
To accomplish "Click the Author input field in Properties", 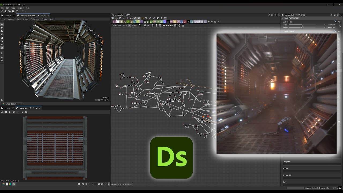I will (x=312, y=171).
